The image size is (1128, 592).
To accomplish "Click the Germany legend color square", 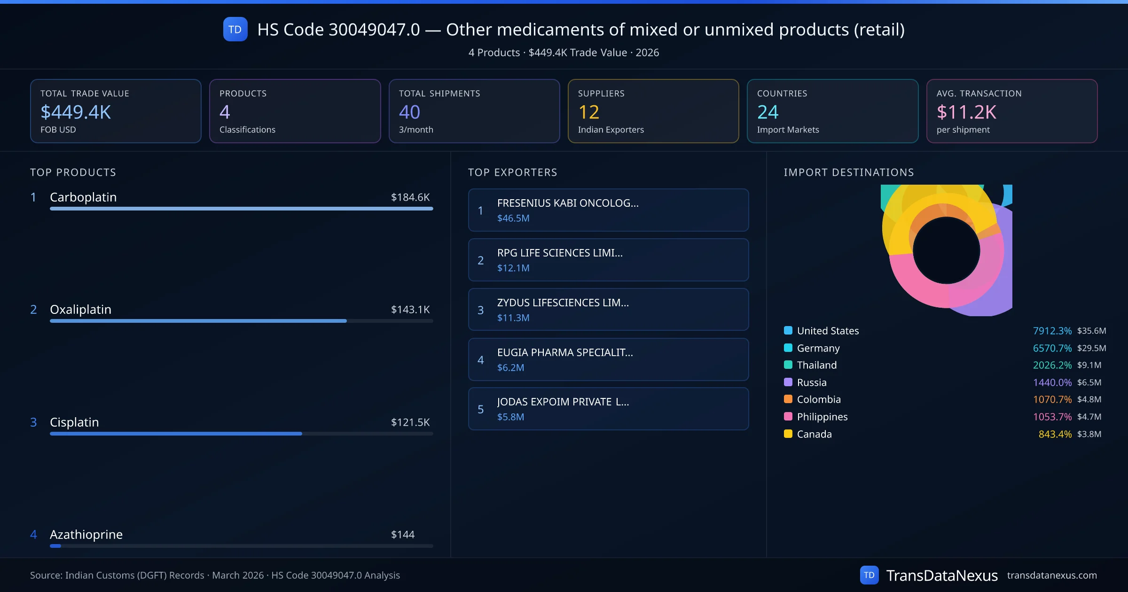I will point(788,348).
